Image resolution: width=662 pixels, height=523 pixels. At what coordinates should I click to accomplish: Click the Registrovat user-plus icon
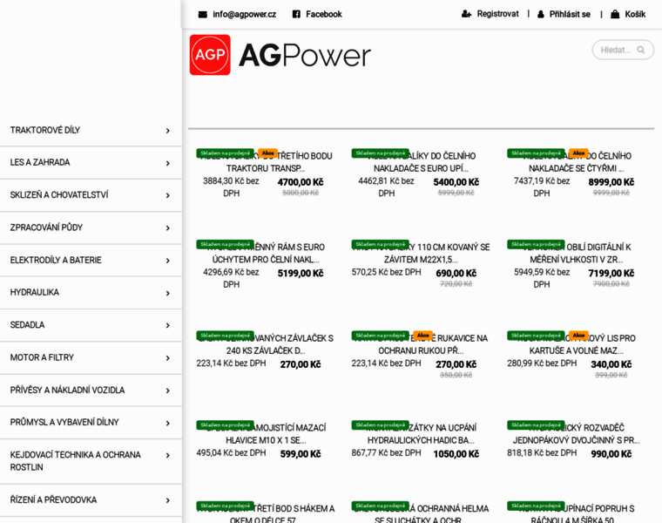click(467, 14)
